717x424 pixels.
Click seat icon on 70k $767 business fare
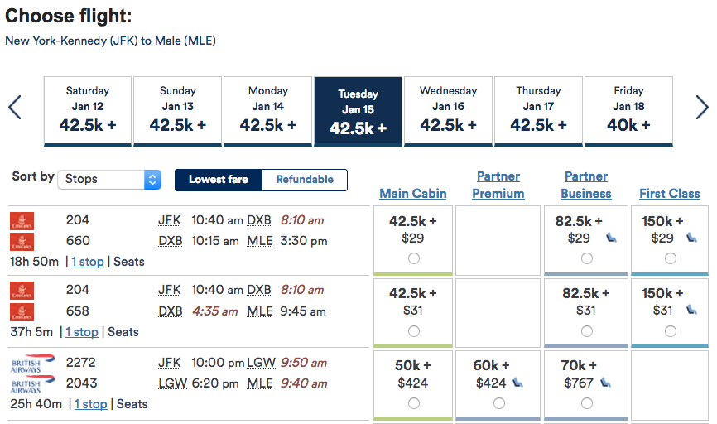[x=605, y=383]
